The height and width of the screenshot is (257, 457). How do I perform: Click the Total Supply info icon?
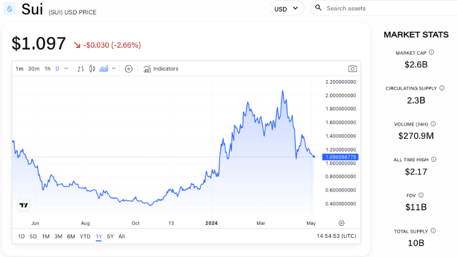click(x=433, y=231)
